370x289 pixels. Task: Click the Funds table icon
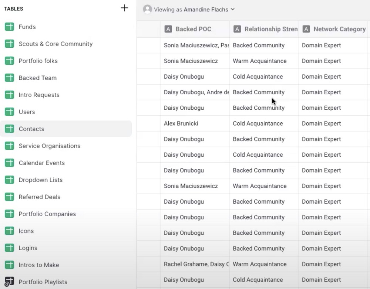click(x=10, y=27)
